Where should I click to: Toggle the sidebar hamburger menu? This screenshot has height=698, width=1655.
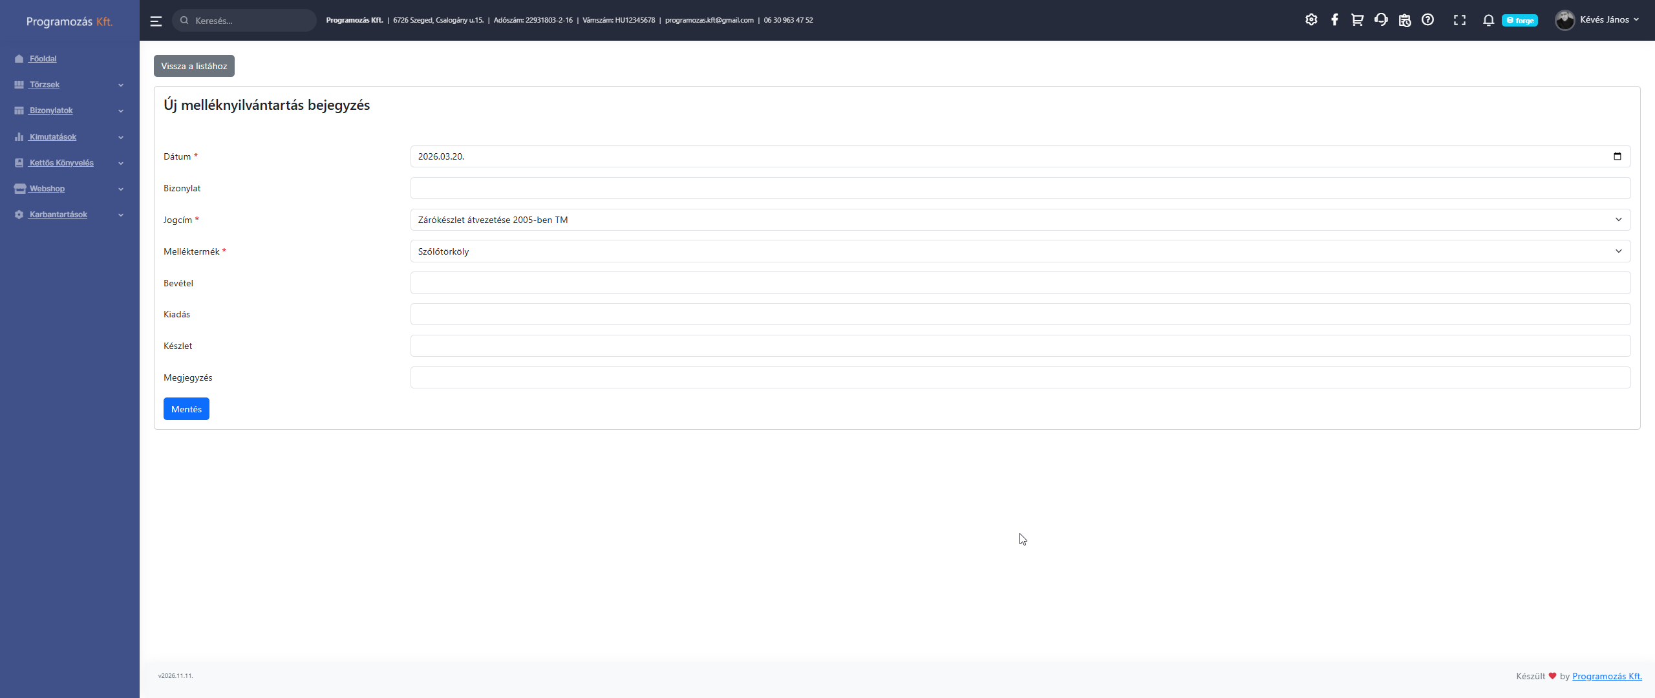click(156, 21)
